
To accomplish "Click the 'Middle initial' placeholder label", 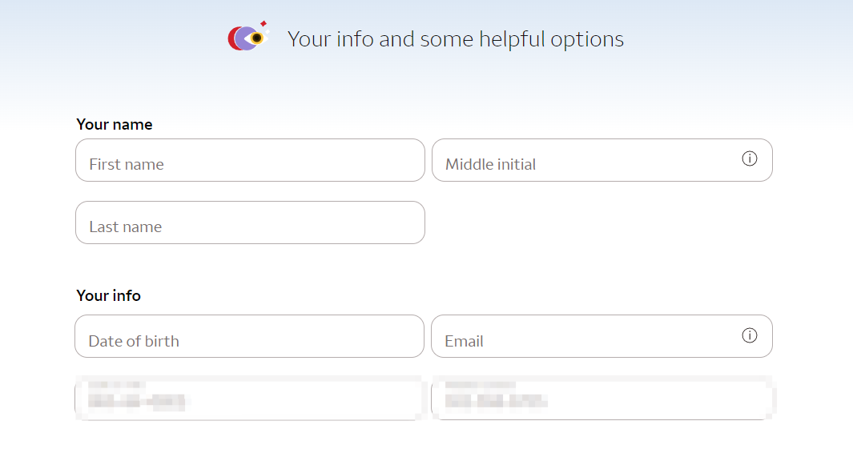I will (490, 164).
